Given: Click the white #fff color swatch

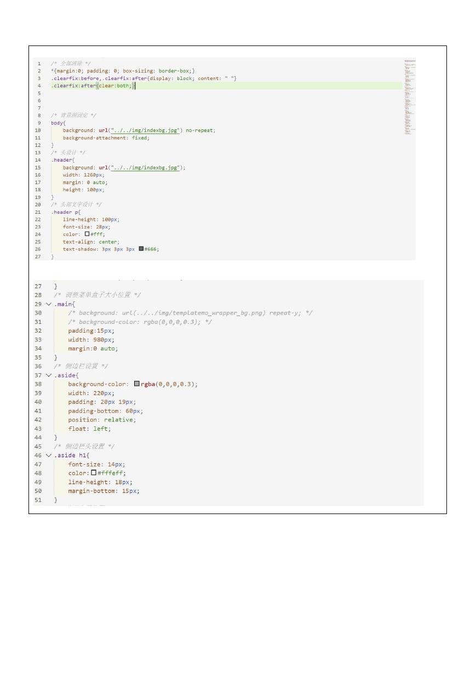Looking at the screenshot, I should [87, 234].
